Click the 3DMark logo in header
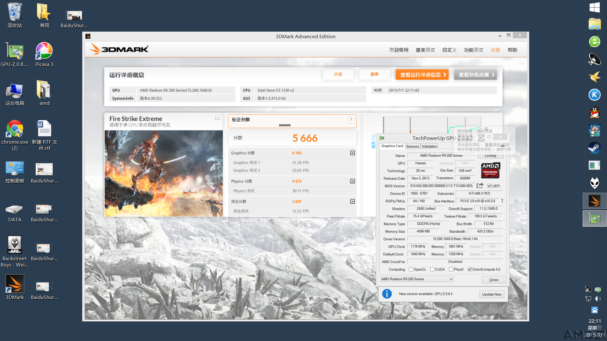Viewport: 607px width, 341px height. coord(119,49)
